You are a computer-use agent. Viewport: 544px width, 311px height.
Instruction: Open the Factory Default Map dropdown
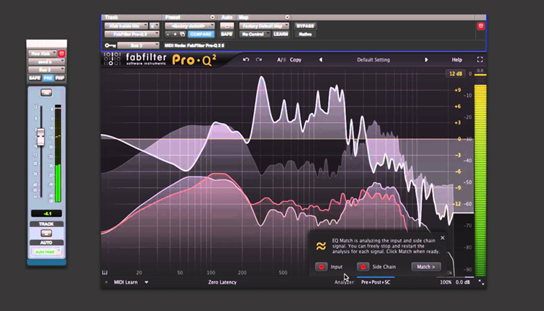264,26
